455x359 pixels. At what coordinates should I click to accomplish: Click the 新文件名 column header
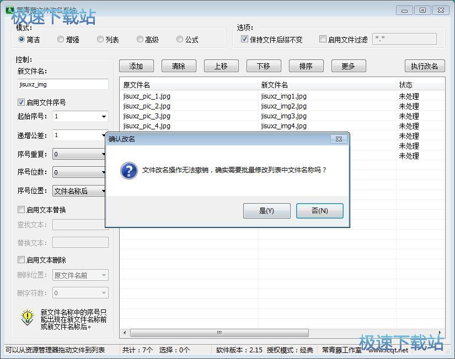click(327, 85)
